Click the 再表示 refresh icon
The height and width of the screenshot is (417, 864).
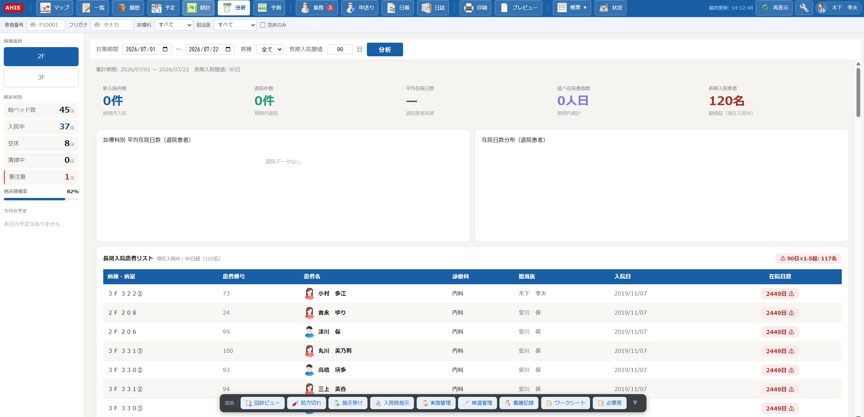point(765,8)
